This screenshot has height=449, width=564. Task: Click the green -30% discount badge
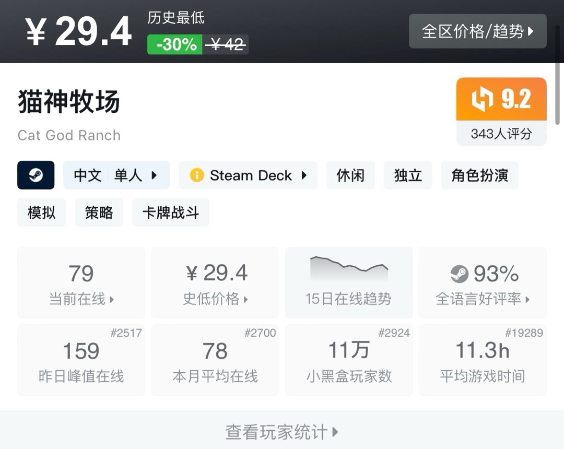175,45
